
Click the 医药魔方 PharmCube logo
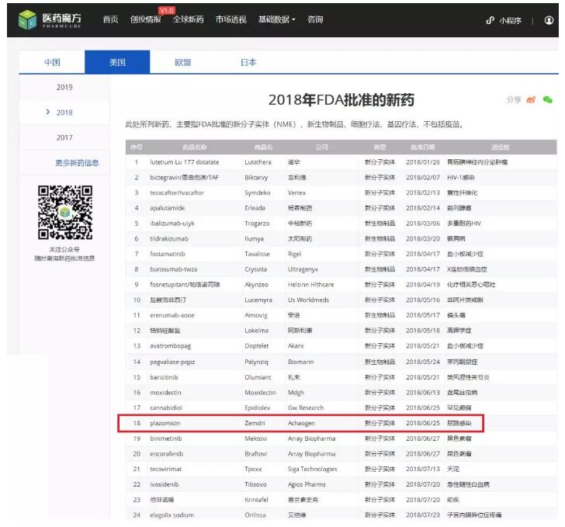(x=52, y=21)
